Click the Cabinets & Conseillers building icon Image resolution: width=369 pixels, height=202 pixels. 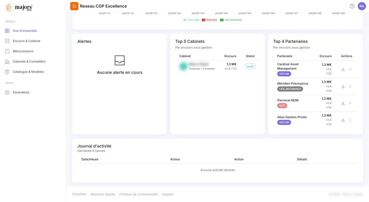tap(7, 62)
